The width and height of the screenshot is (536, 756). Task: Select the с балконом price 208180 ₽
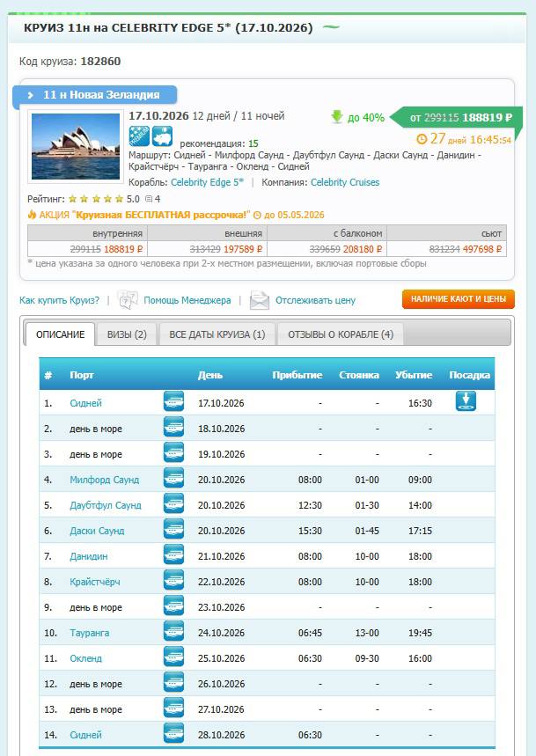click(x=363, y=249)
